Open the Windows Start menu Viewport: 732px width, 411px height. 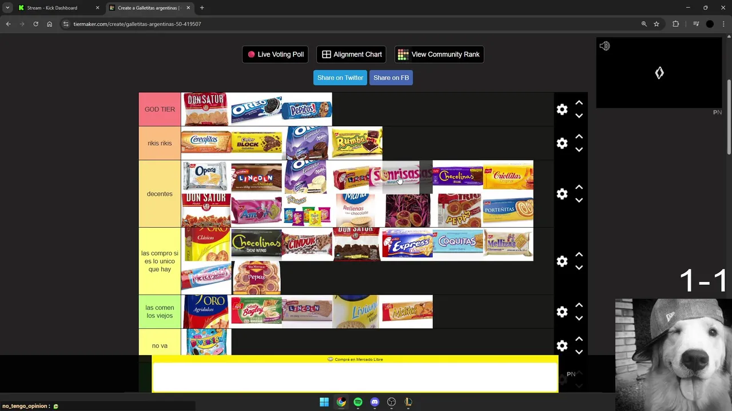(x=324, y=402)
